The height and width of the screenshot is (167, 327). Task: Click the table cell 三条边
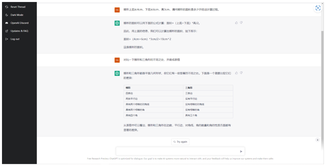[x=208, y=93]
